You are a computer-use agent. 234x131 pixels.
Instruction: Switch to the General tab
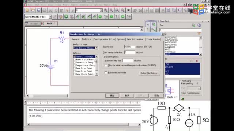pyautogui.click(x=76, y=39)
